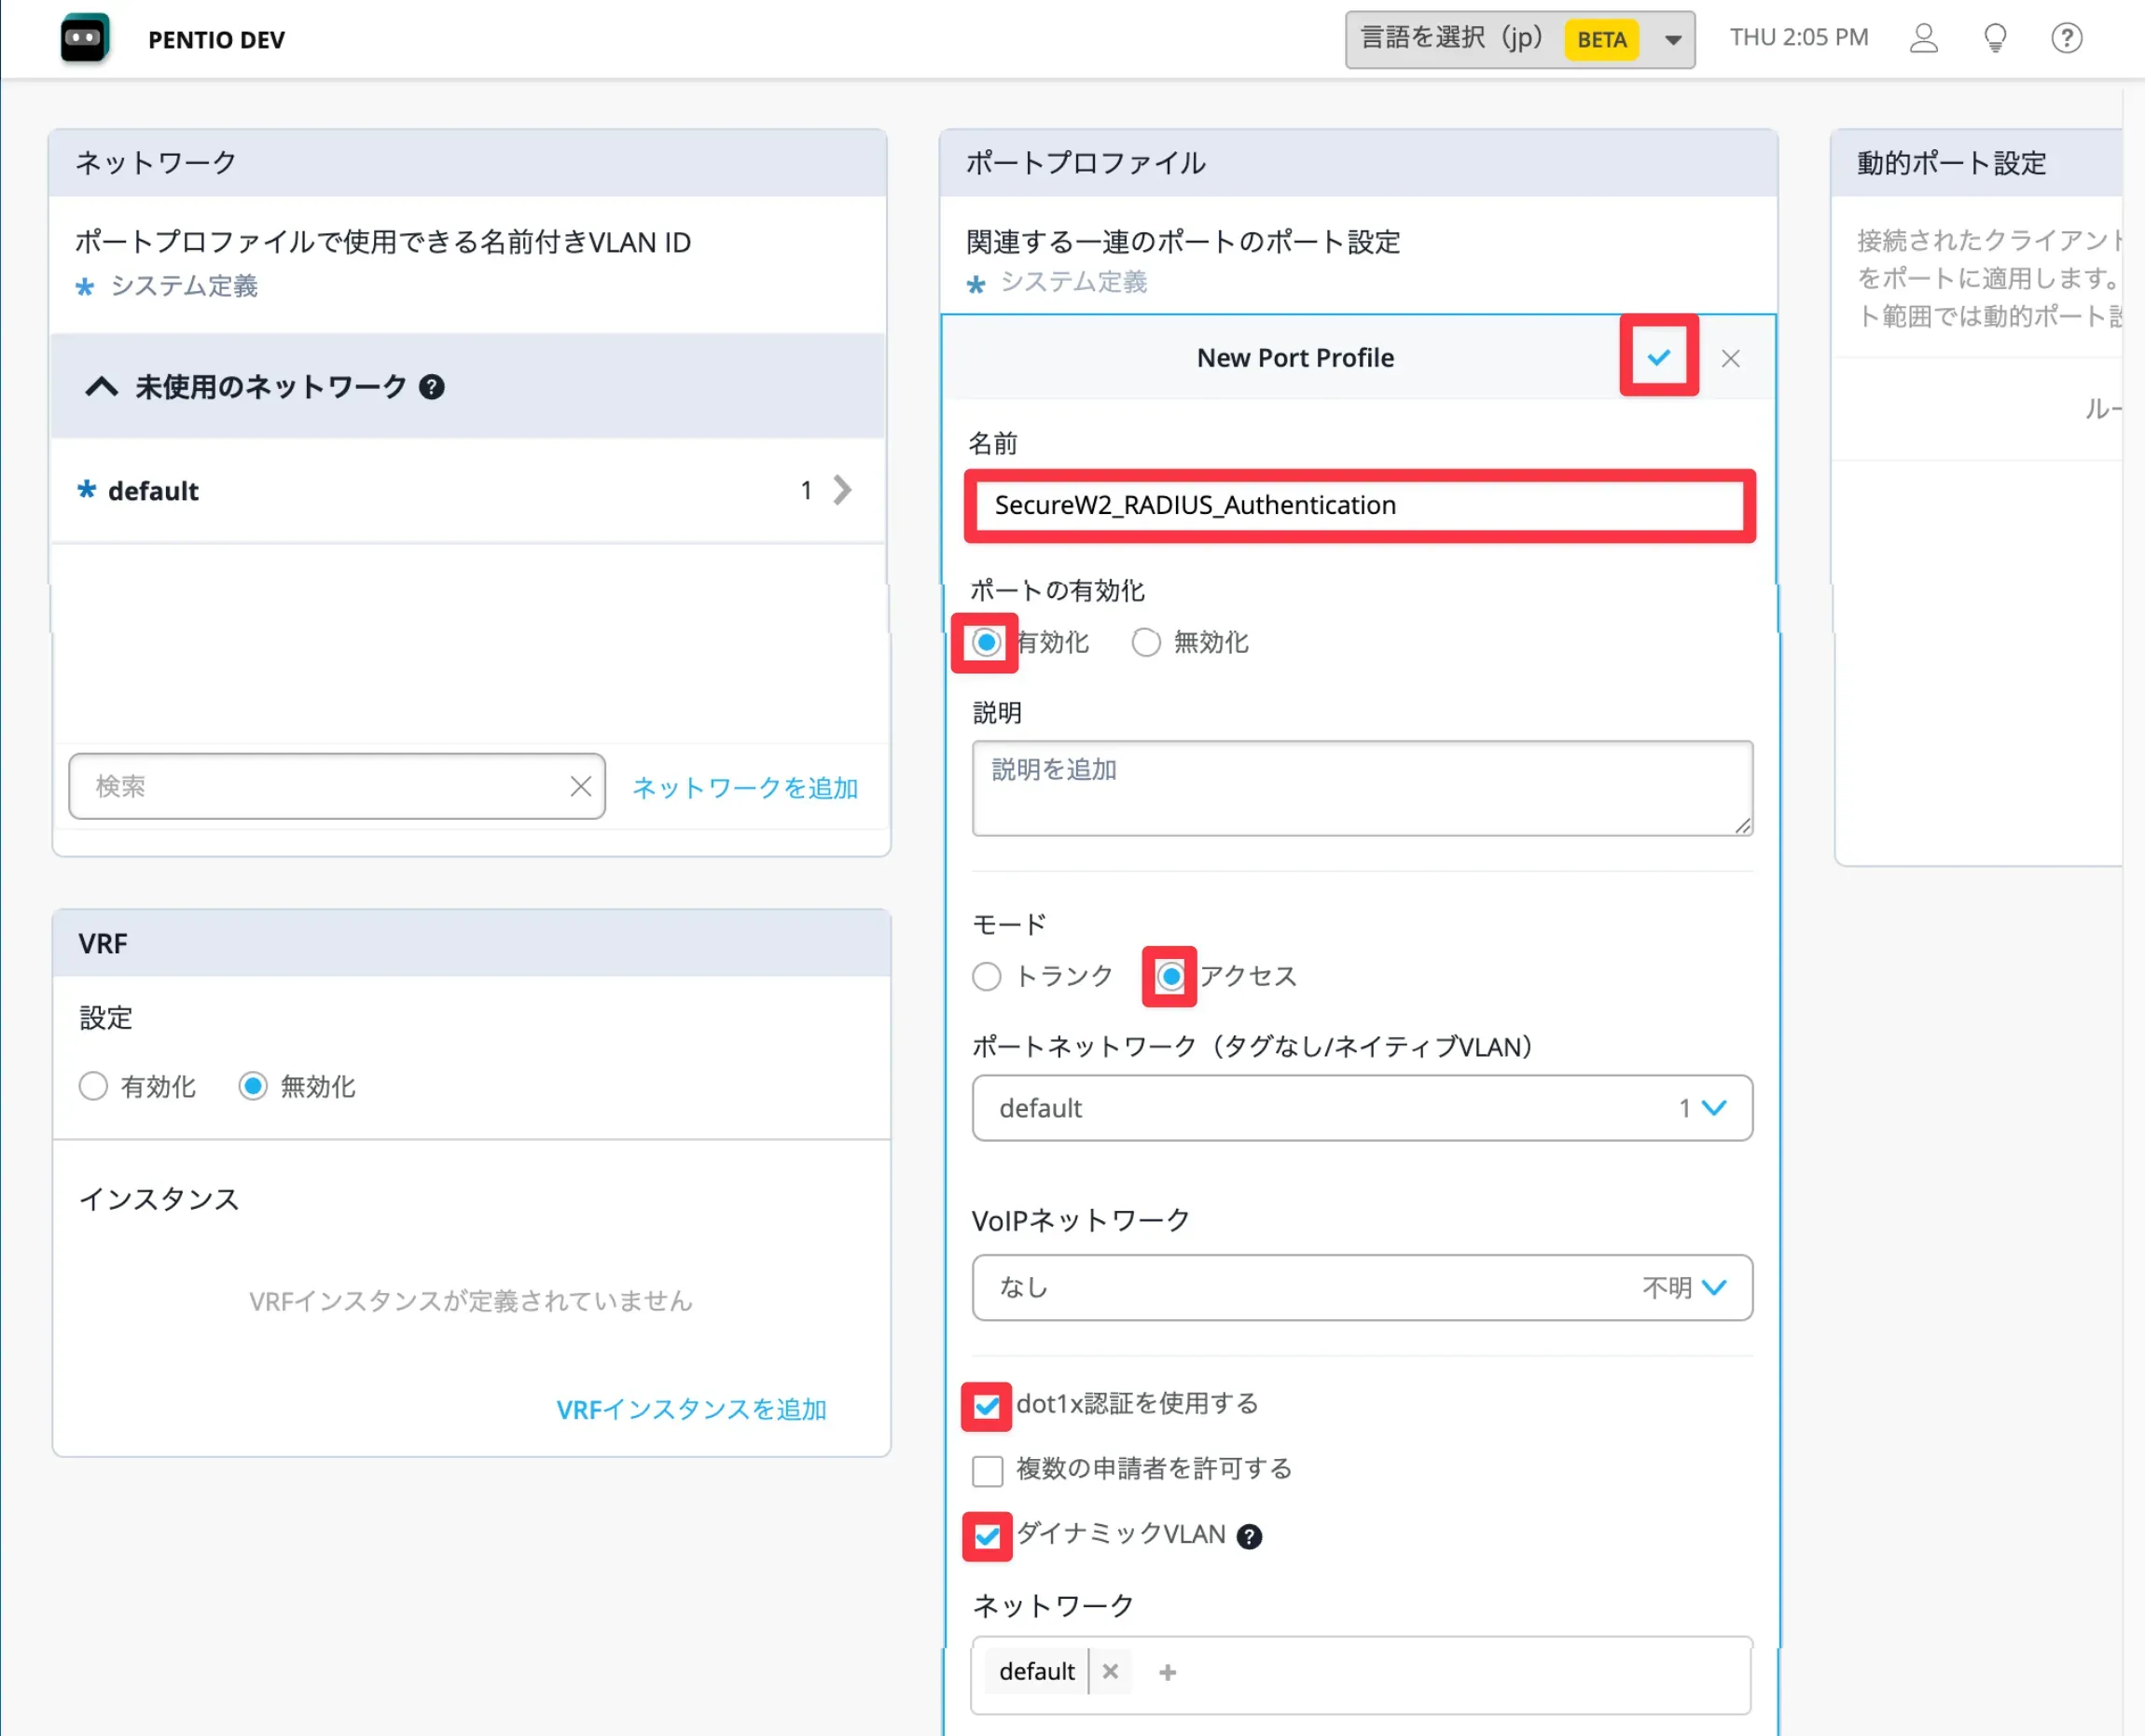Click the lightbulb what's new icon

click(x=1995, y=38)
